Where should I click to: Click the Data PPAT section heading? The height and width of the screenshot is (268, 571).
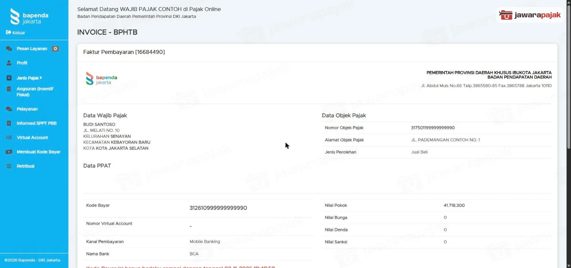click(97, 166)
